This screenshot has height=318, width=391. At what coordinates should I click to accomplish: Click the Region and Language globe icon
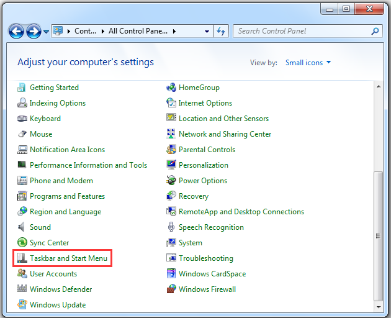[22, 212]
